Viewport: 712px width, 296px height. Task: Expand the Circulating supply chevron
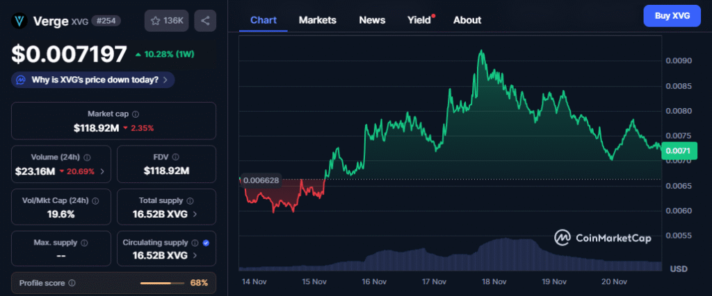pyautogui.click(x=195, y=255)
